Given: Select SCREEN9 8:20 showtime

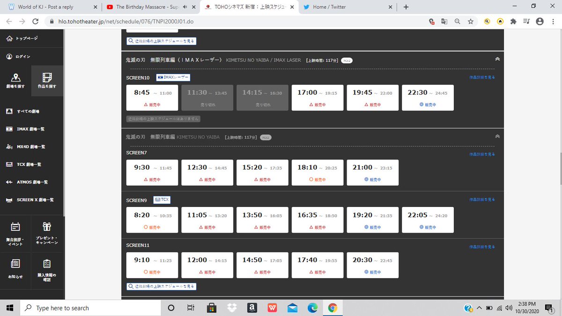Looking at the screenshot, I should tap(152, 220).
